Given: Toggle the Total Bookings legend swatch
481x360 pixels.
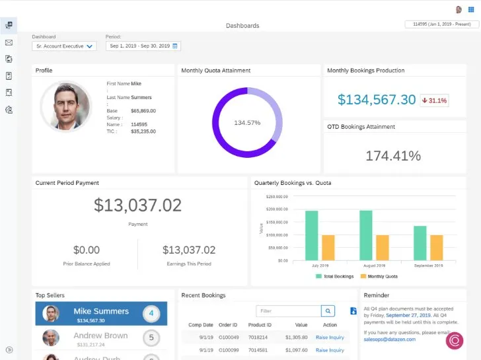Looking at the screenshot, I should tap(318, 276).
